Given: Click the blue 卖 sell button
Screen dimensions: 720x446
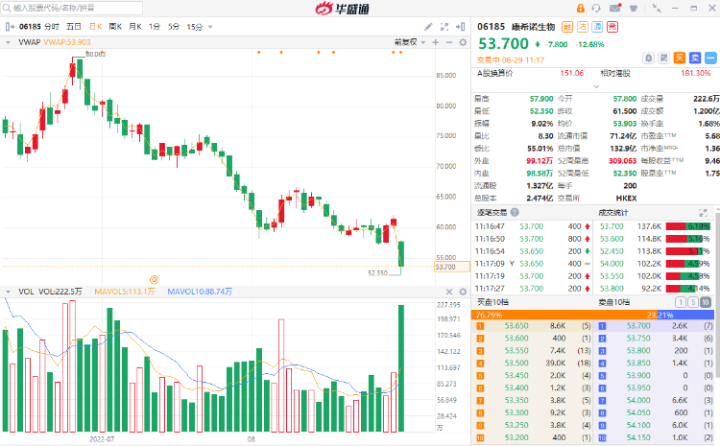Looking at the screenshot, I should 695,58.
